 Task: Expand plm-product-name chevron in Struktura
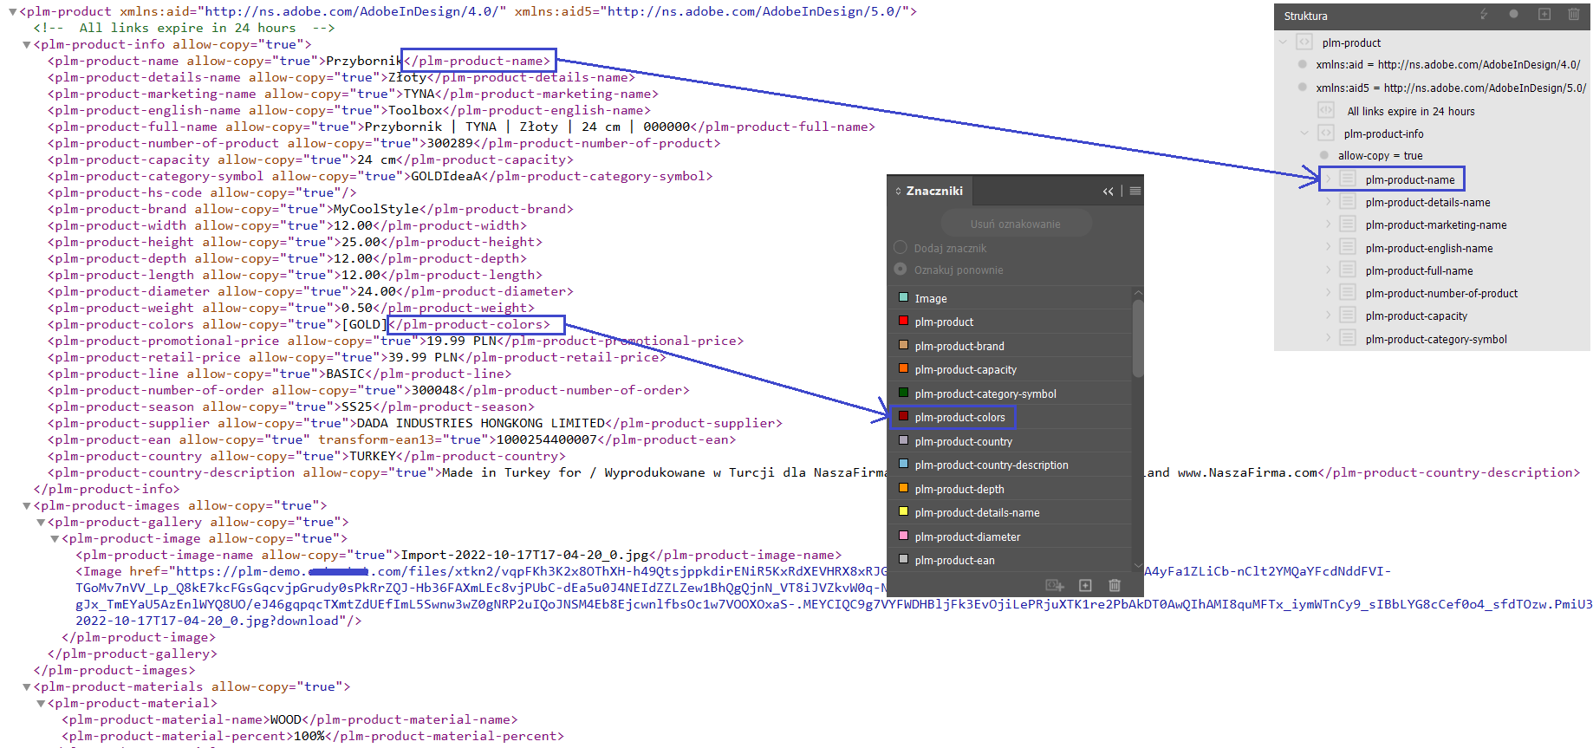(1328, 179)
